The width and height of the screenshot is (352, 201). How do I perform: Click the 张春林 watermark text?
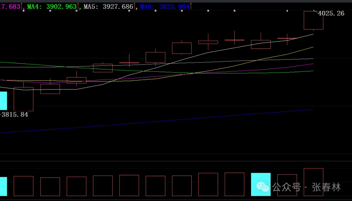pyautogui.click(x=326, y=187)
